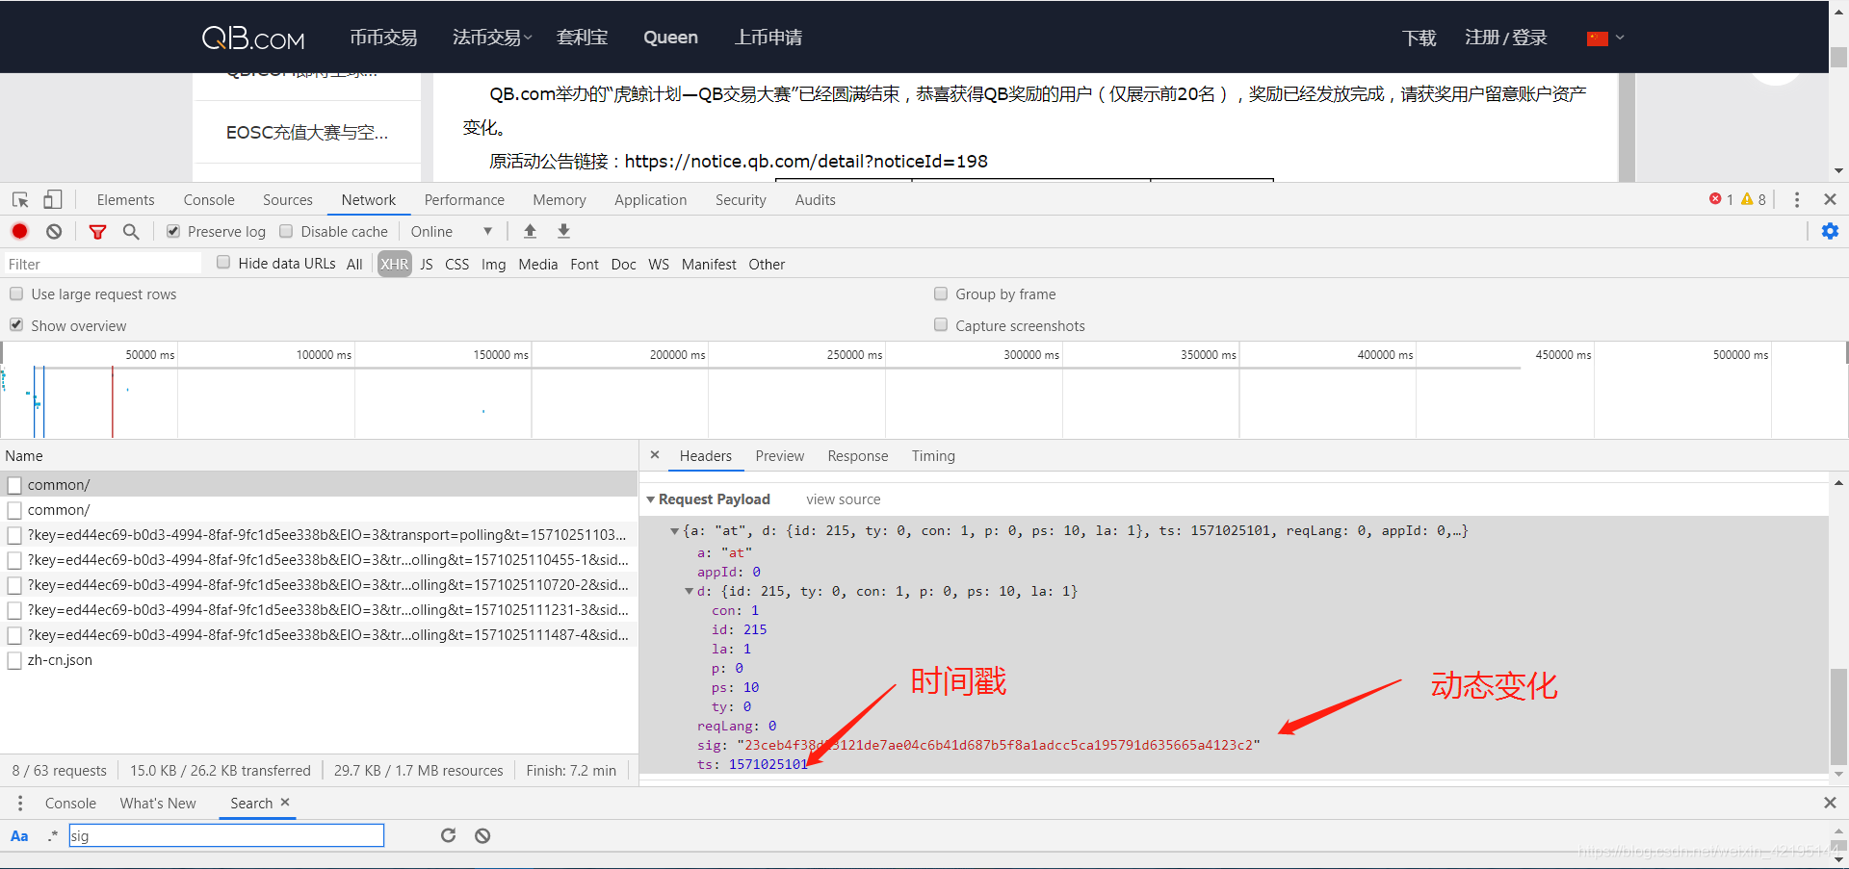The width and height of the screenshot is (1849, 869).
Task: Switch to the Preview tab
Action: (780, 456)
